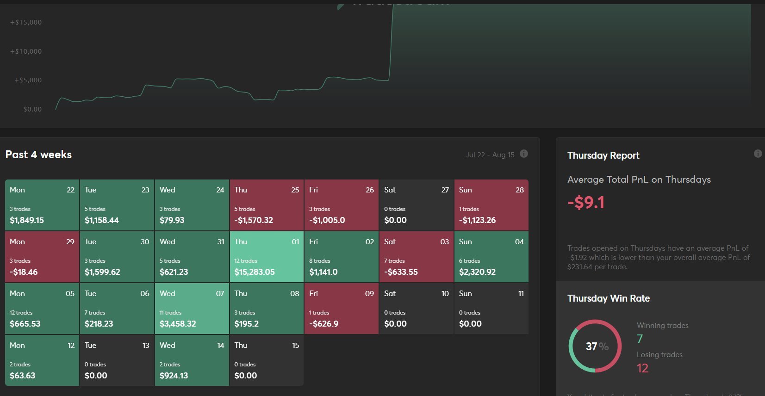Image resolution: width=765 pixels, height=396 pixels.
Task: Click the 37% win rate donut chart
Action: tap(595, 346)
